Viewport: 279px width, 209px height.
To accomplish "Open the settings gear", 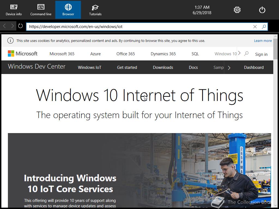I will (237, 10).
